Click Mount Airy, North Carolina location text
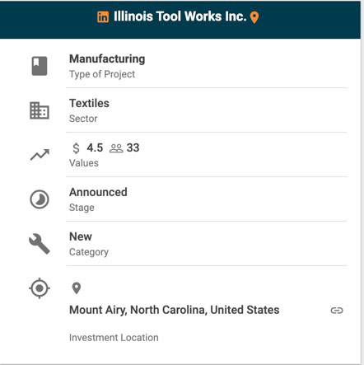This screenshot has width=364, height=365. coord(175,310)
